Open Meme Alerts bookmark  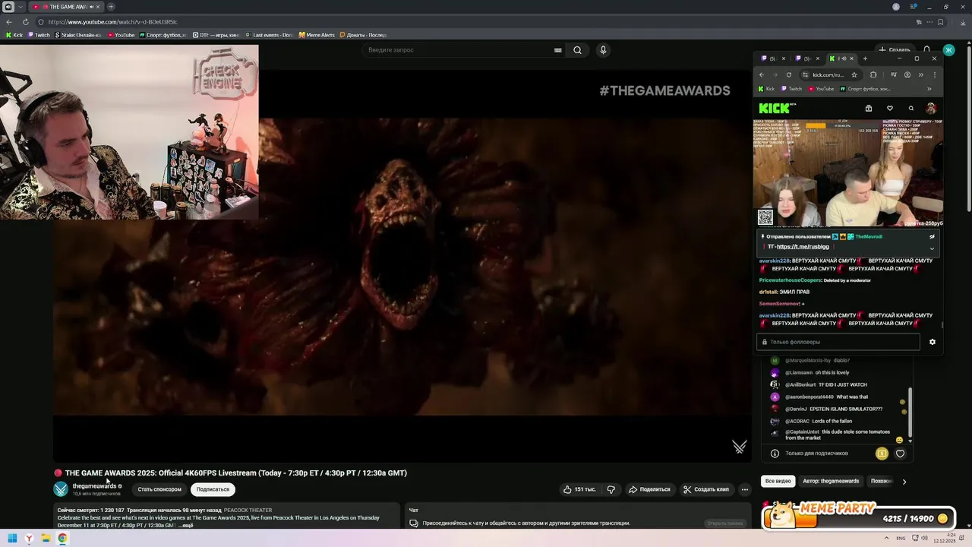317,35
